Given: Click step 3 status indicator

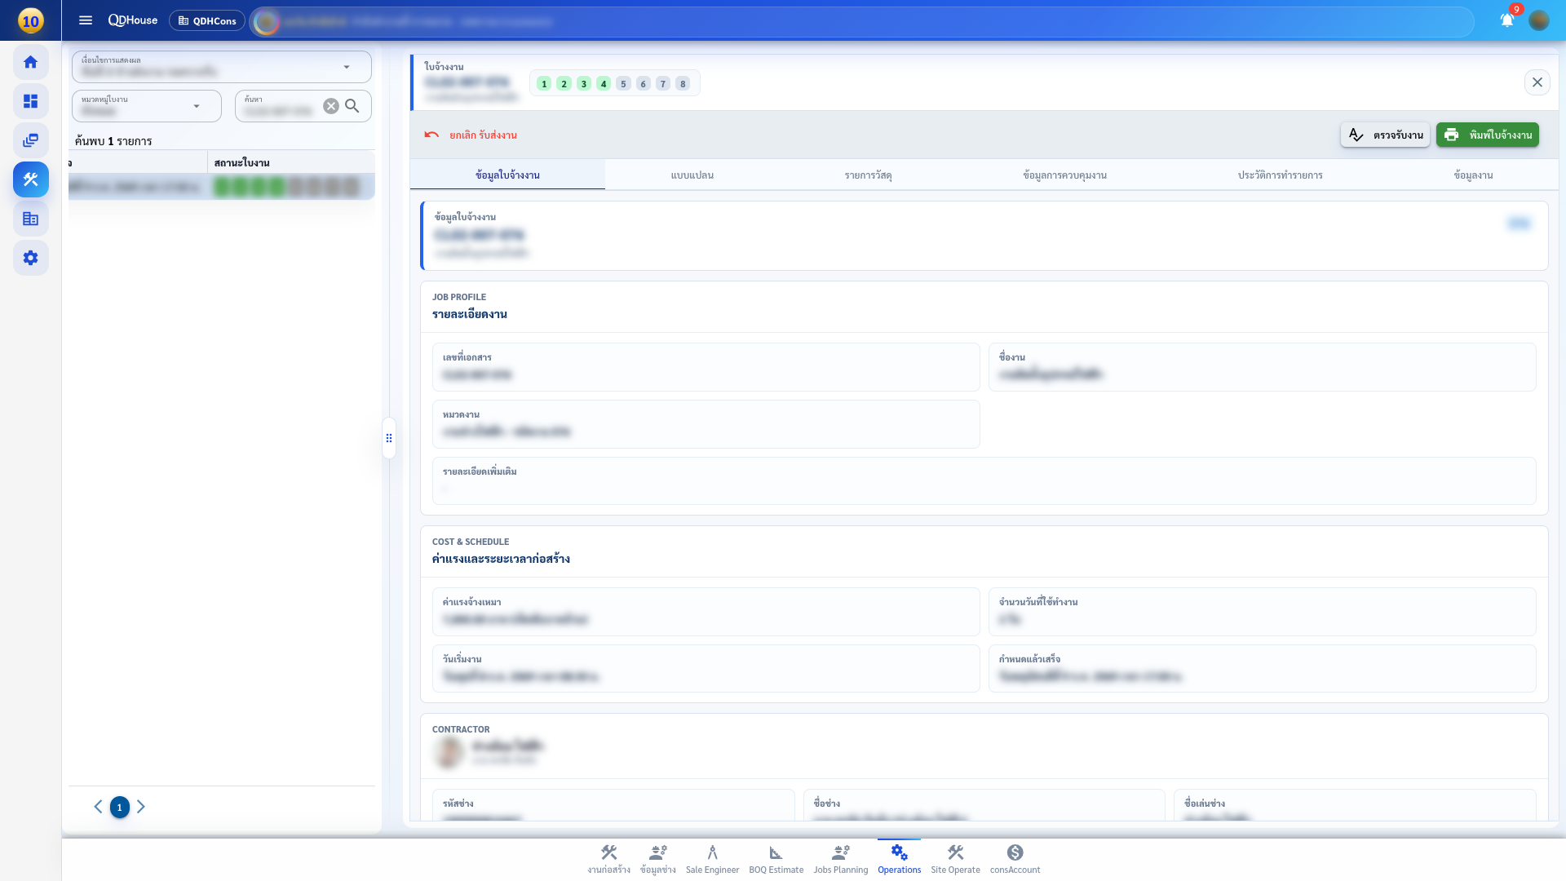Looking at the screenshot, I should tap(584, 83).
